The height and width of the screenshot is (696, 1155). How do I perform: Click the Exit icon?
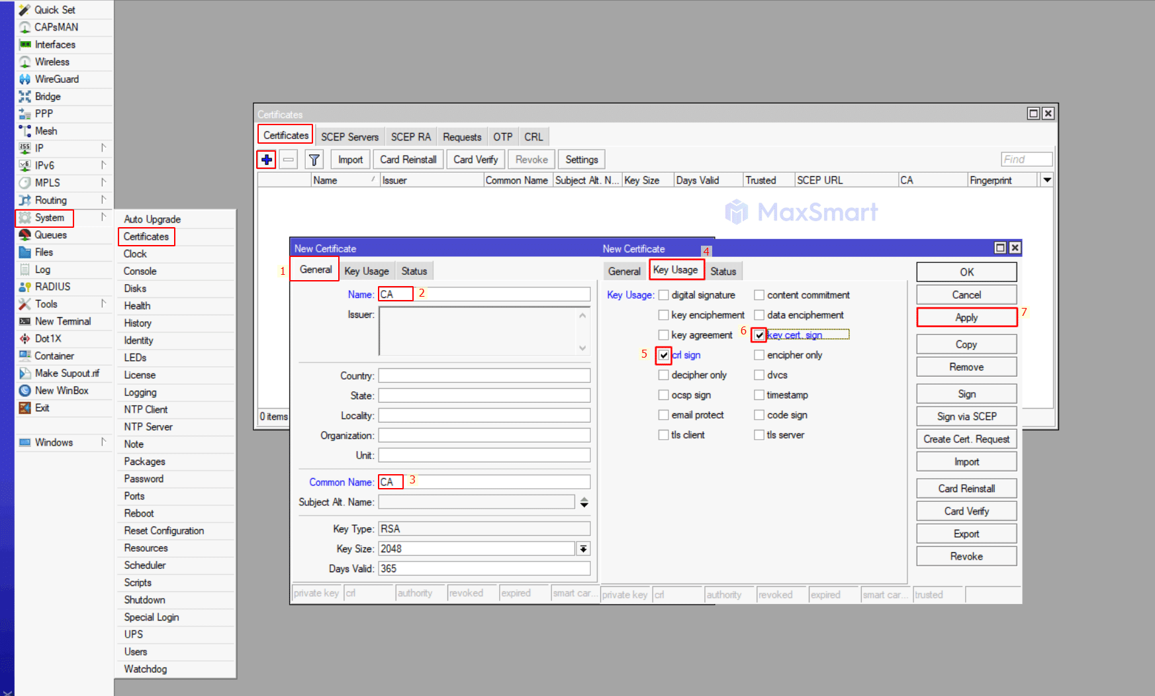pos(24,408)
